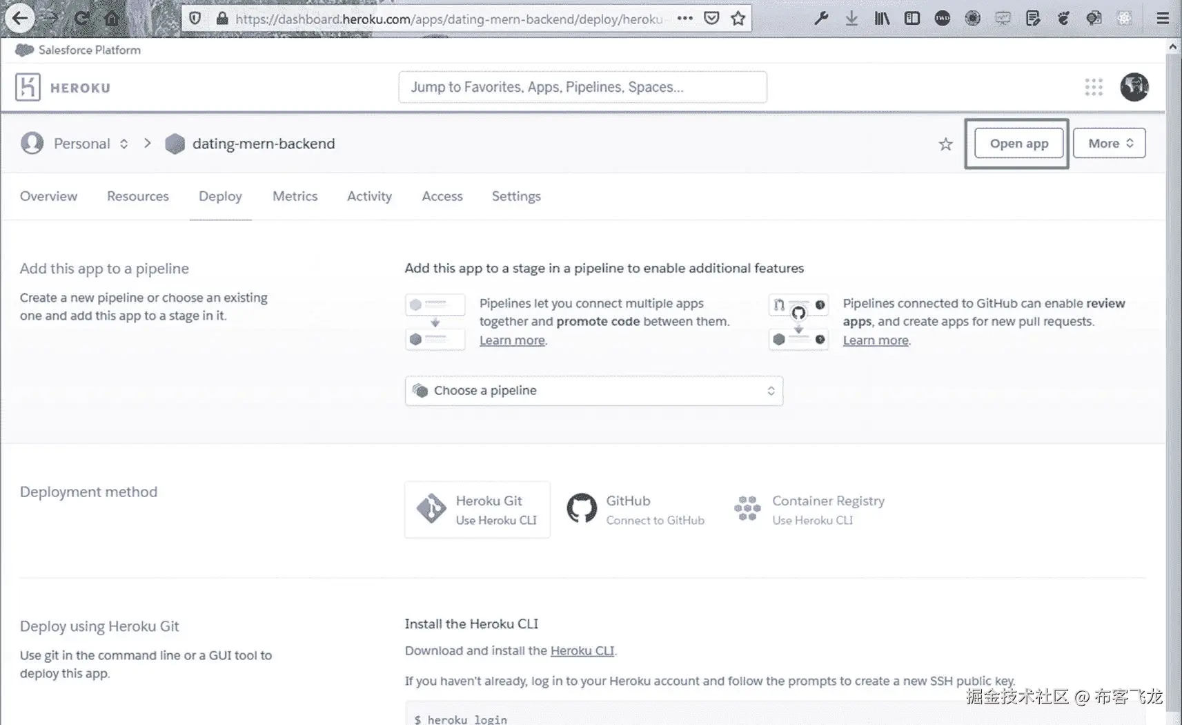Favorite the app with the star icon

[x=945, y=144]
